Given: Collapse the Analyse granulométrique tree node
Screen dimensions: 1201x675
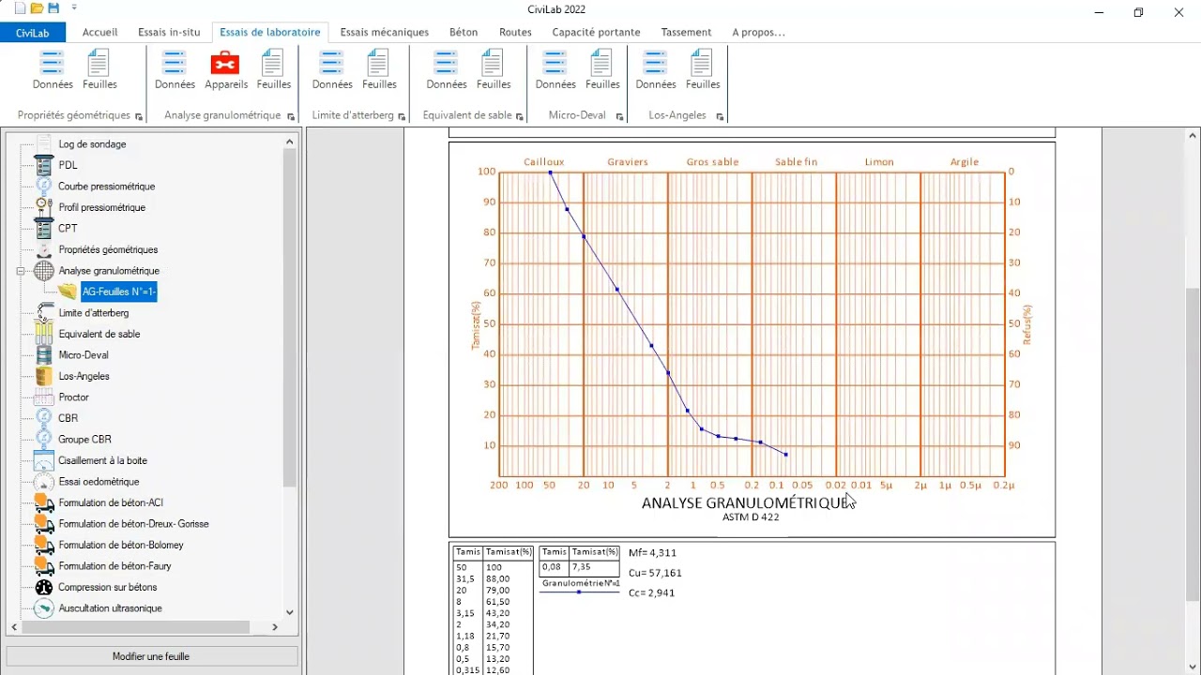Looking at the screenshot, I should [20, 271].
